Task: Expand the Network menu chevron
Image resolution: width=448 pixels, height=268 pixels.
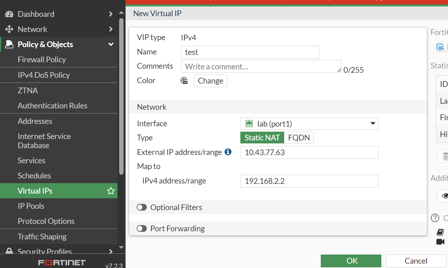Action: click(x=111, y=29)
